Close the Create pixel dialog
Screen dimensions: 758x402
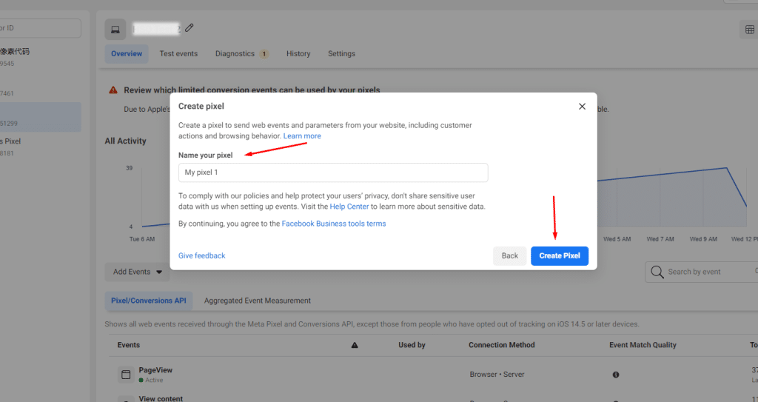pos(582,107)
